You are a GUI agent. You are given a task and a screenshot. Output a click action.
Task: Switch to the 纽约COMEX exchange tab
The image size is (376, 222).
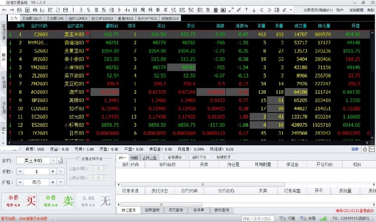(x=78, y=18)
